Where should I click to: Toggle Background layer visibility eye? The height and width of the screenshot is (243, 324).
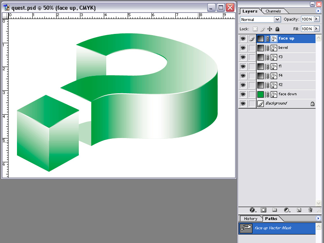[x=243, y=103]
